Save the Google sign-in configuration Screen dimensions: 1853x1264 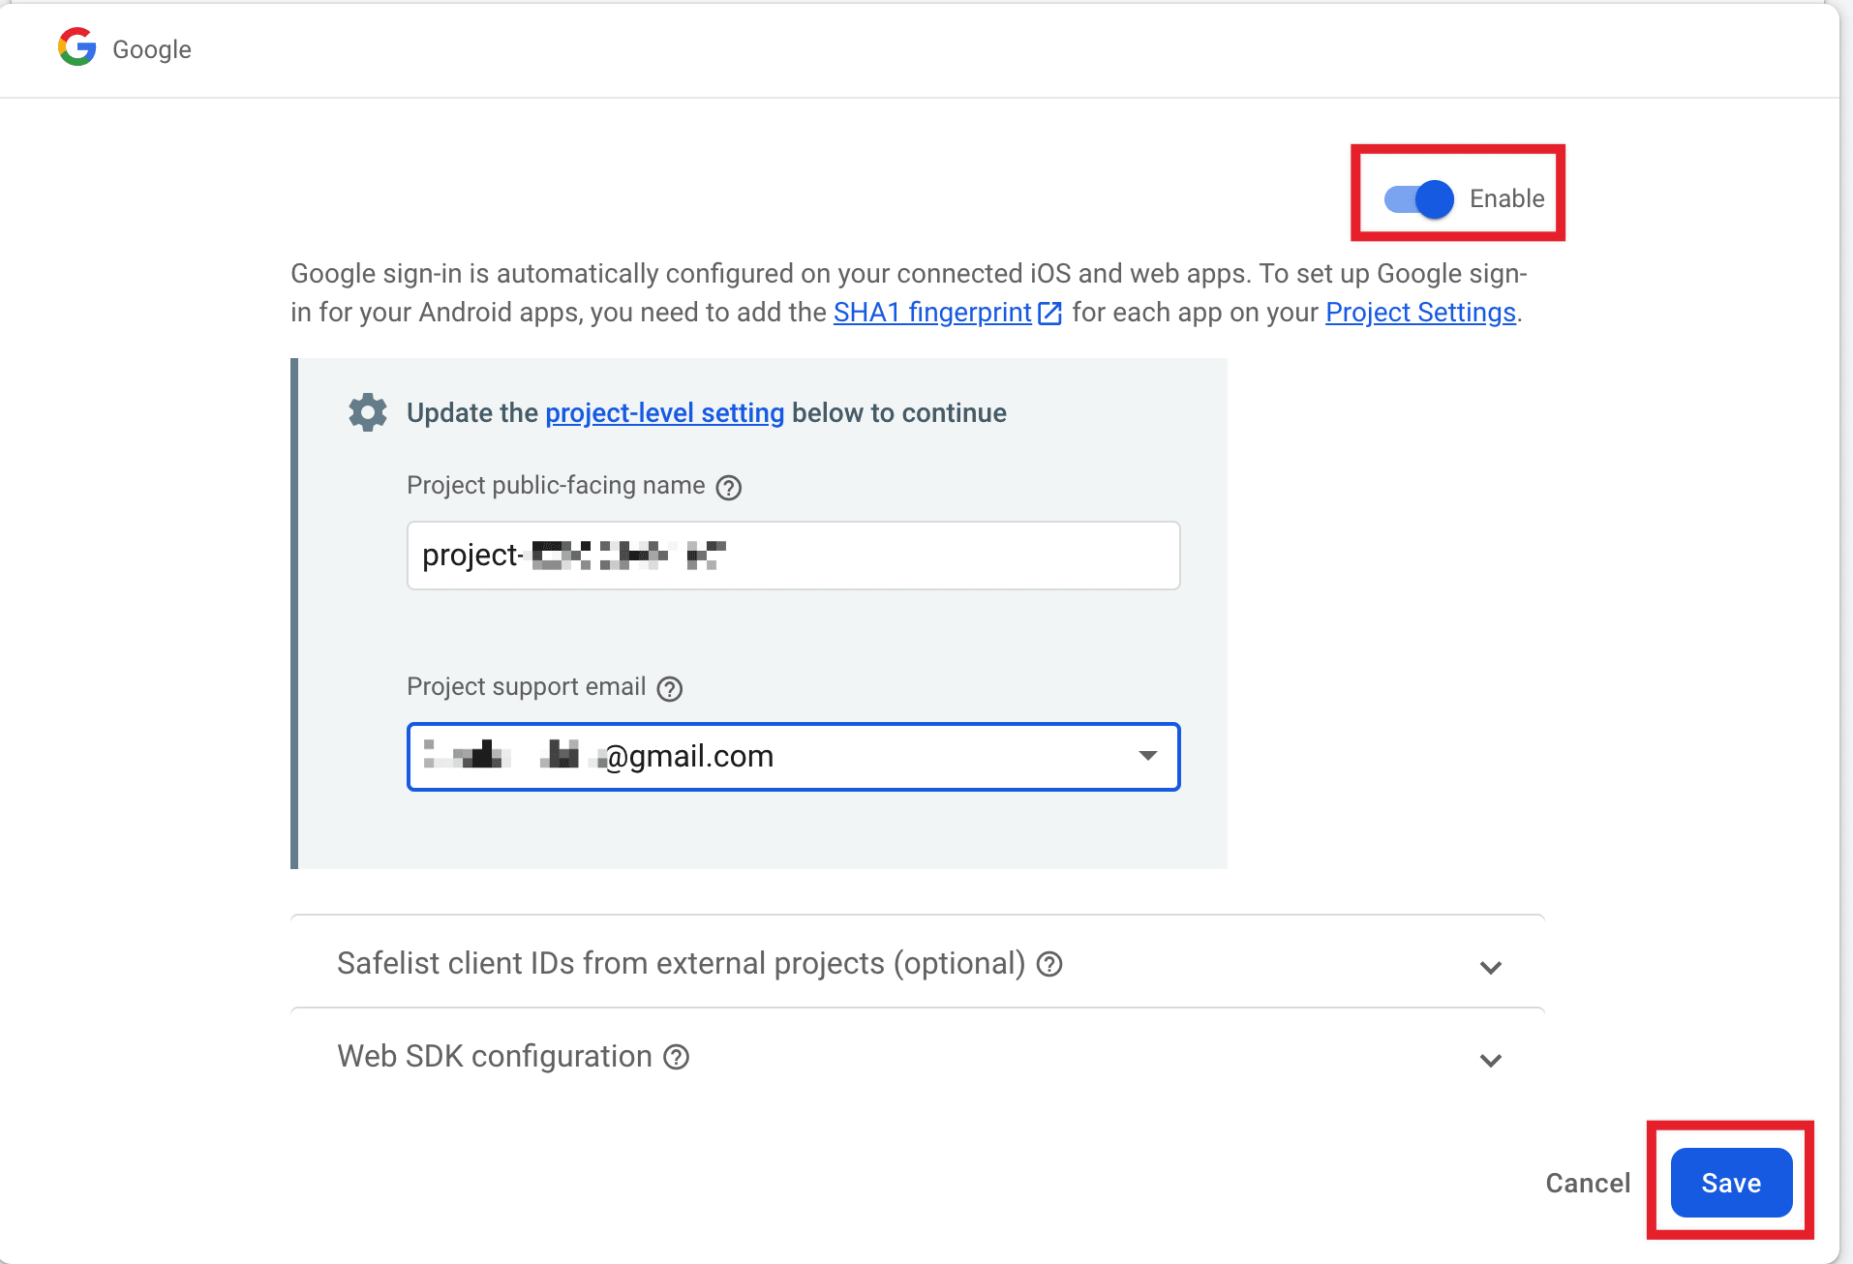(1731, 1182)
